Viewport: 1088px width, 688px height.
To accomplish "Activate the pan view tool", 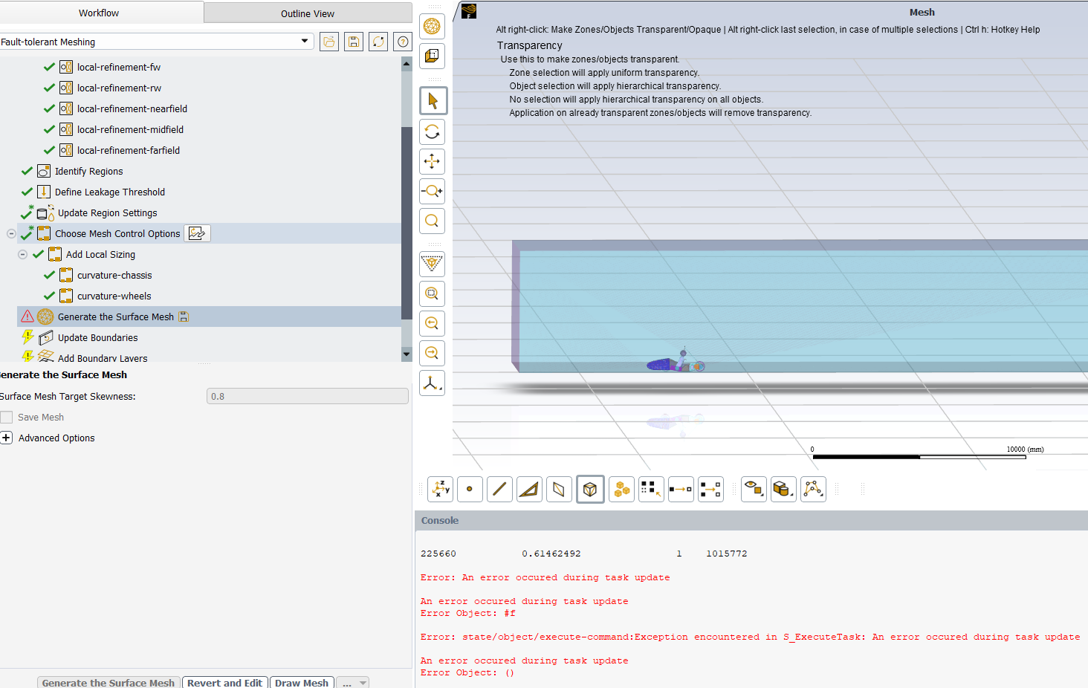I will click(x=432, y=161).
